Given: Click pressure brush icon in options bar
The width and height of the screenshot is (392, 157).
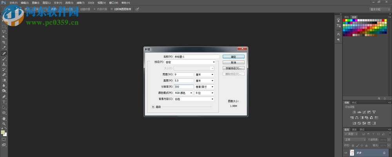Looking at the screenshot, I should click(138, 9).
